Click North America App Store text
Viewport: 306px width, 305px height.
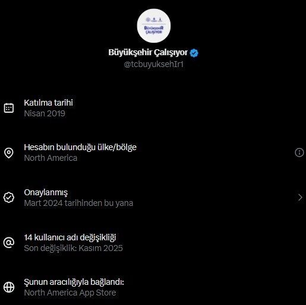70,293
